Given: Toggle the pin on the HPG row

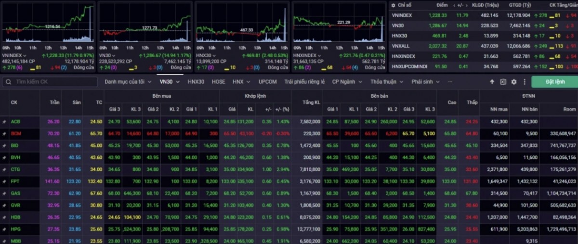Looking at the screenshot, I should 4,229.
